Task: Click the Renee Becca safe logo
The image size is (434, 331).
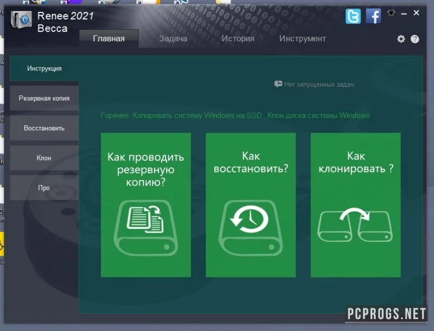Action: [21, 20]
